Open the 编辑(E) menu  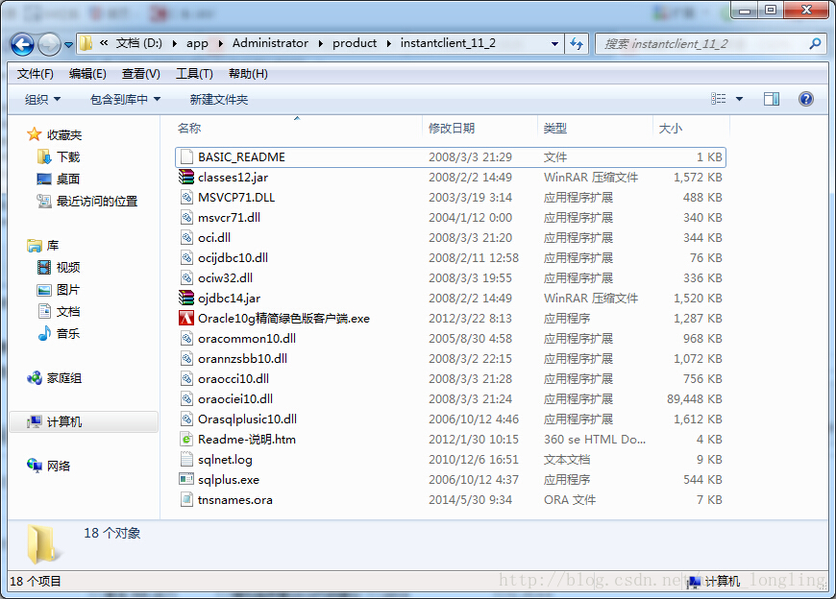point(87,74)
